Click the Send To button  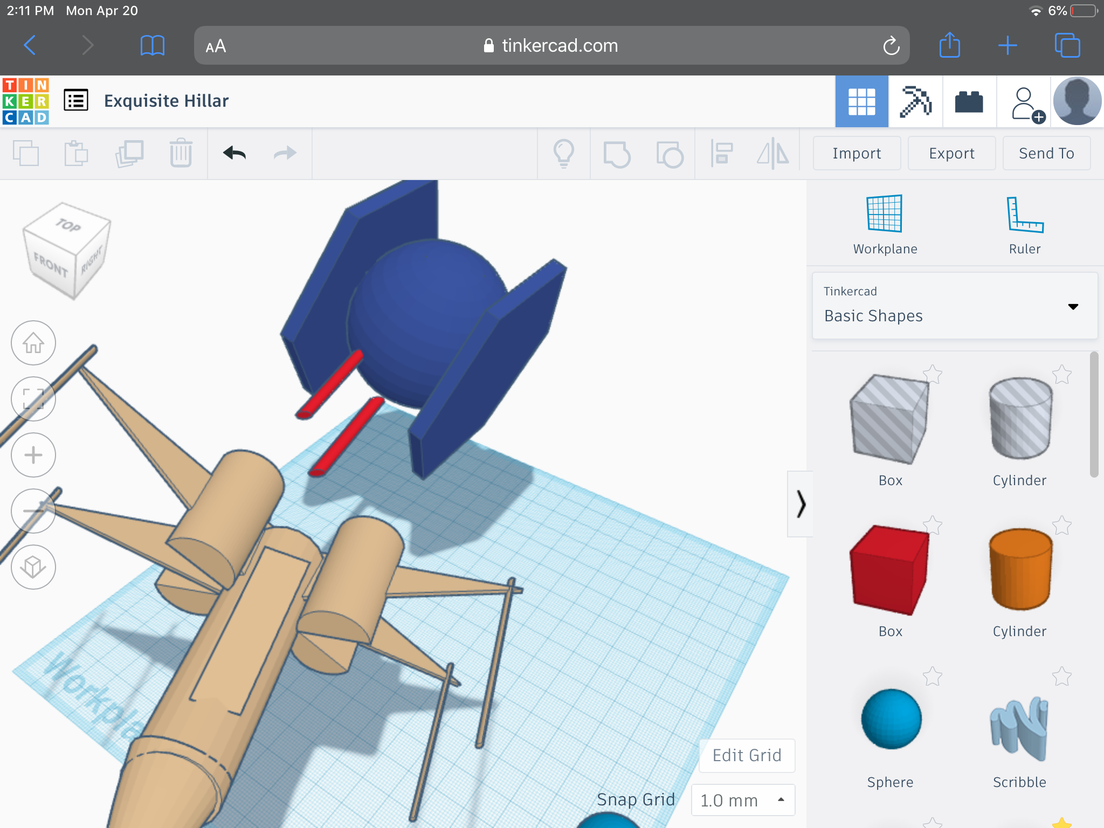pyautogui.click(x=1046, y=154)
